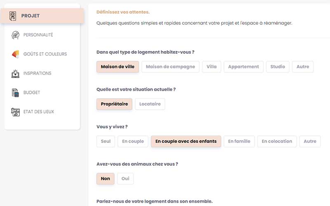This screenshot has height=206, width=330.
Task: Open the ETAT DES LIEUX label
Action: [39, 112]
